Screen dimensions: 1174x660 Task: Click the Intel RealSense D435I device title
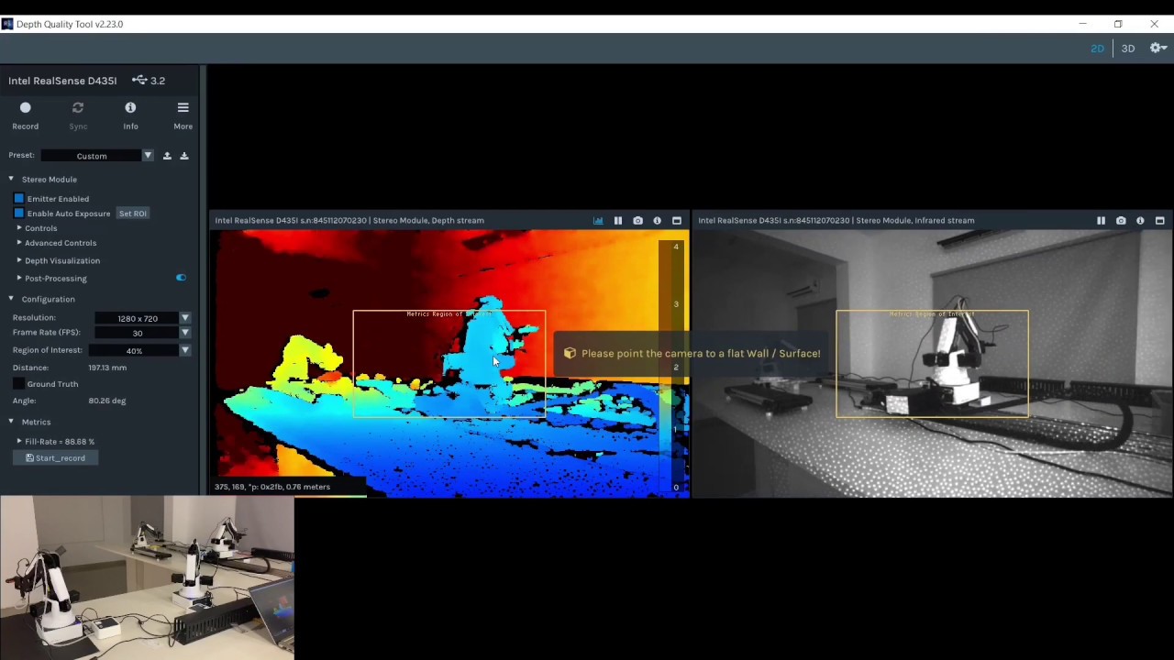pos(62,81)
